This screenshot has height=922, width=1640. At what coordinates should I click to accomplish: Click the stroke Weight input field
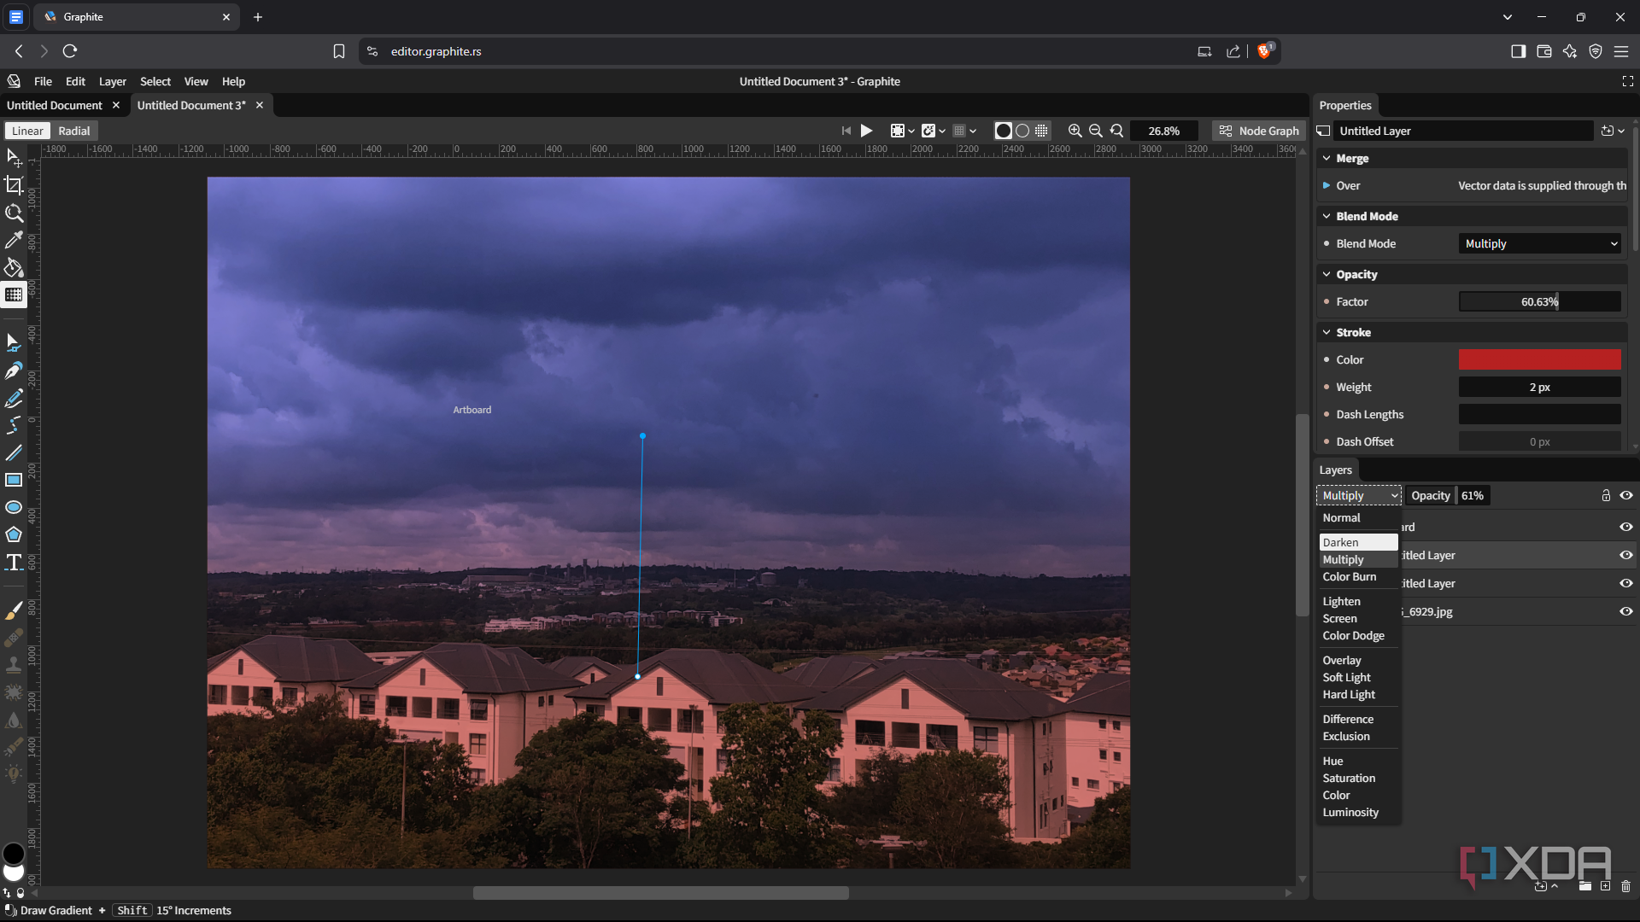pyautogui.click(x=1539, y=387)
